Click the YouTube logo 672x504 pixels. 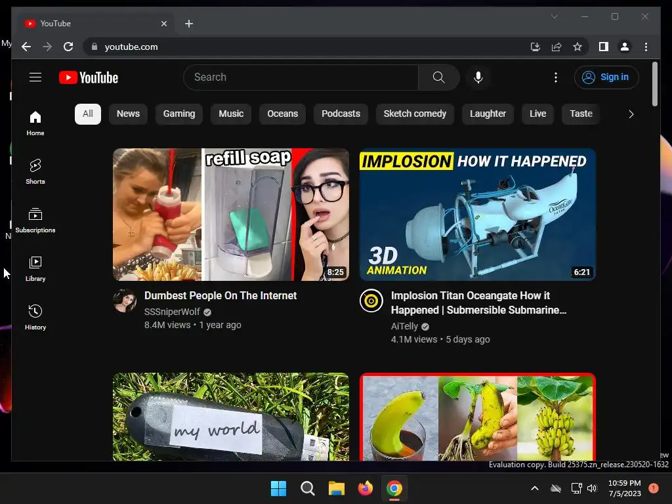(89, 77)
